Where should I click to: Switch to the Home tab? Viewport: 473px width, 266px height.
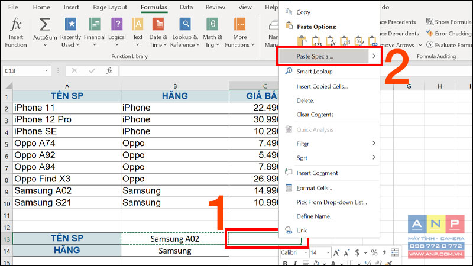[41, 7]
